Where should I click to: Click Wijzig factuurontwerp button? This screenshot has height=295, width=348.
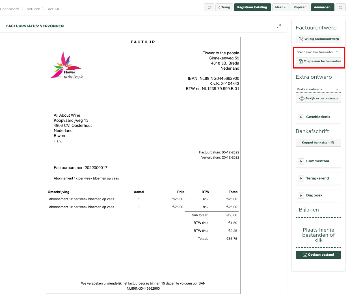click(x=318, y=39)
